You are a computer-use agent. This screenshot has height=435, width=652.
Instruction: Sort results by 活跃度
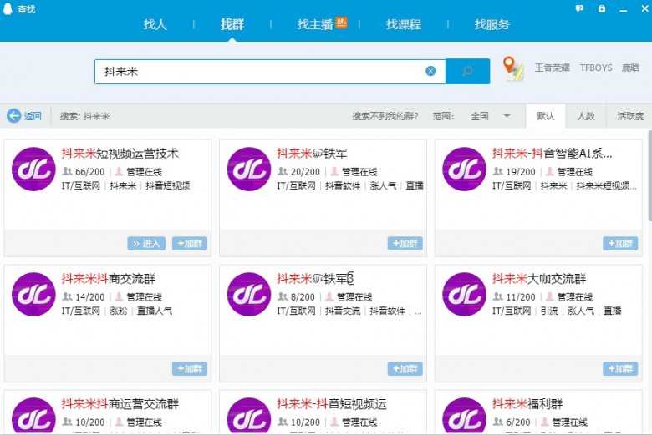[x=630, y=116]
